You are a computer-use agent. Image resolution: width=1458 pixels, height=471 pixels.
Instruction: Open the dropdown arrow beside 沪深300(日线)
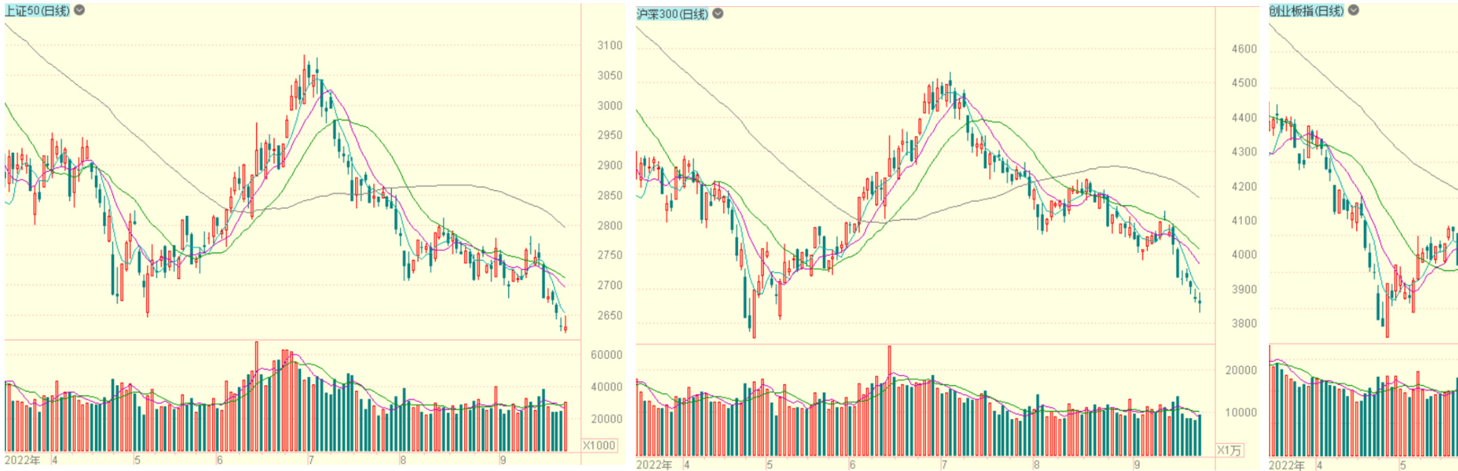tap(718, 14)
